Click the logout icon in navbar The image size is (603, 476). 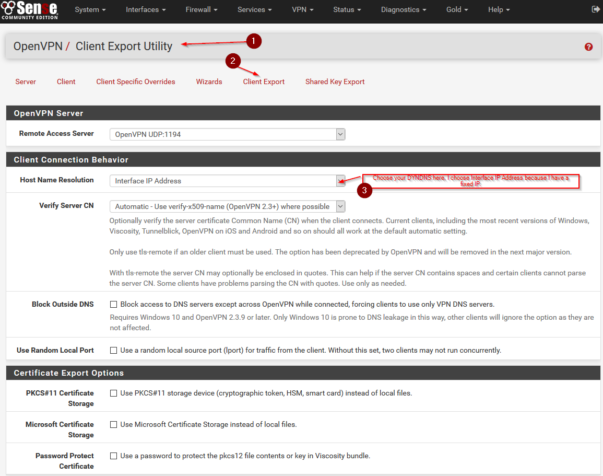click(x=595, y=9)
